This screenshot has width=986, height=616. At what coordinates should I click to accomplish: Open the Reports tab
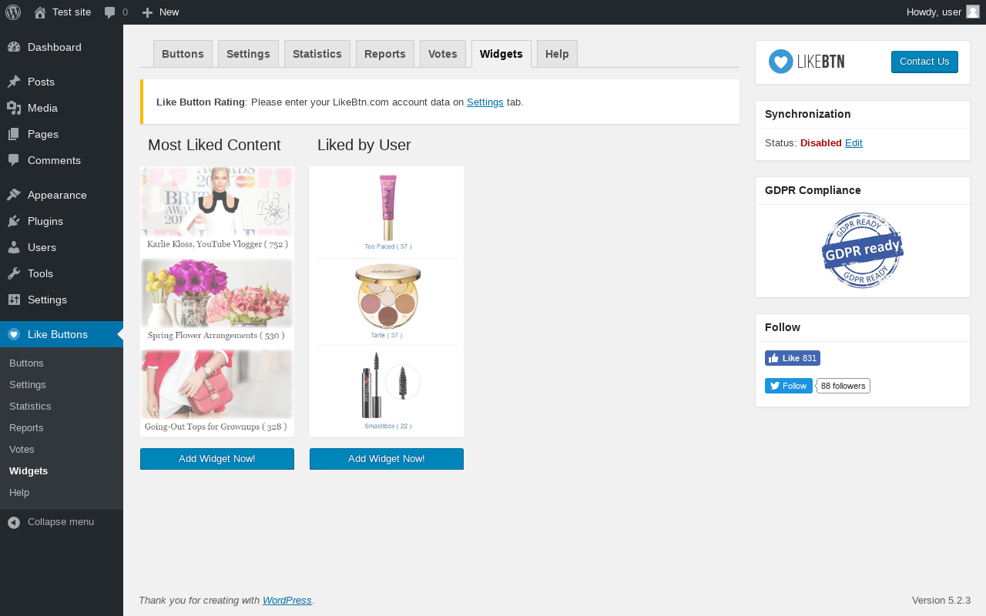[x=385, y=54]
